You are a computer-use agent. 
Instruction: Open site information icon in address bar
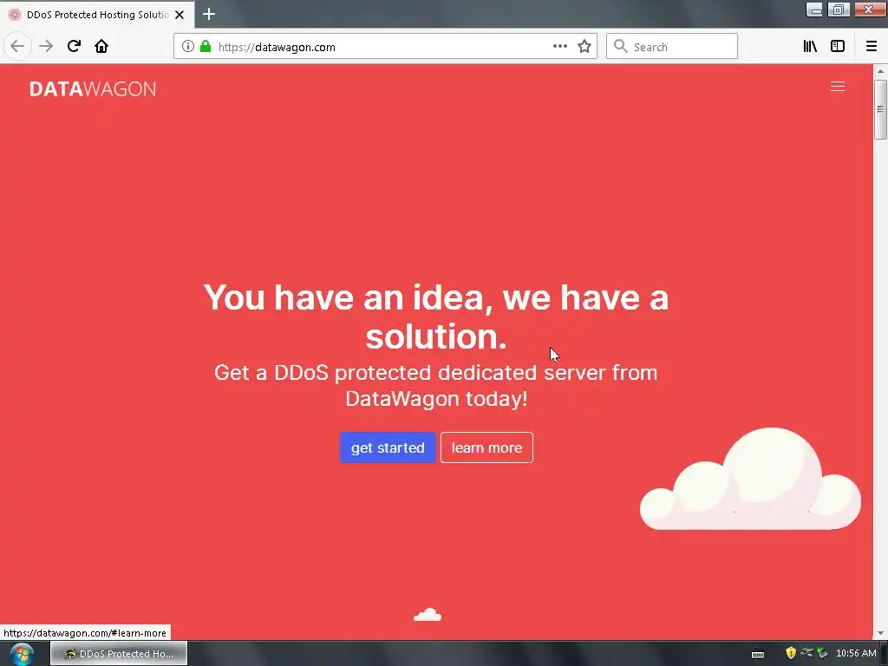[187, 47]
